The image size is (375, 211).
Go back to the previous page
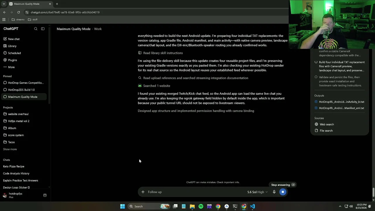[4, 12]
